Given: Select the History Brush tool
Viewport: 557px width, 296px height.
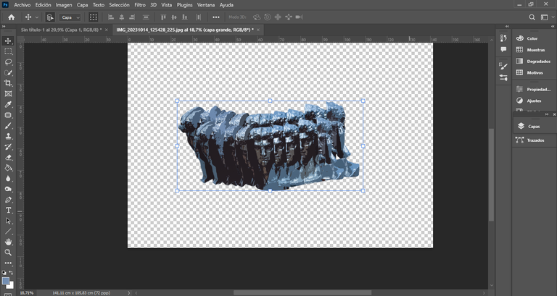Looking at the screenshot, I should click(8, 147).
